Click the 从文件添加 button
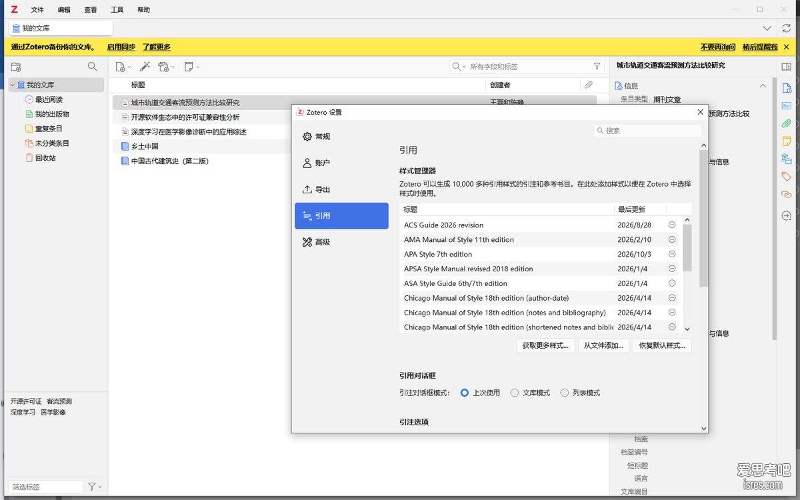Screen dimensions: 800x500 tap(603, 345)
